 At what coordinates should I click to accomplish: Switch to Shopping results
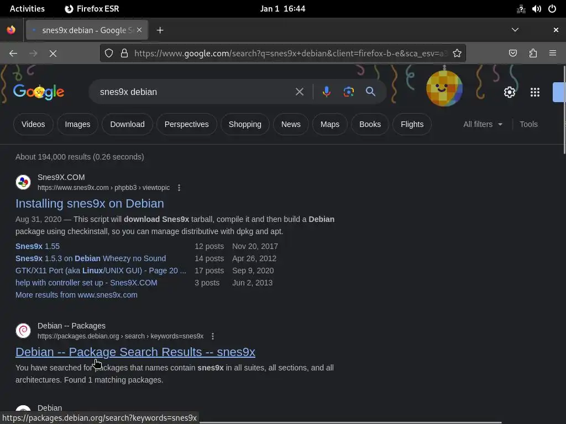coord(245,124)
